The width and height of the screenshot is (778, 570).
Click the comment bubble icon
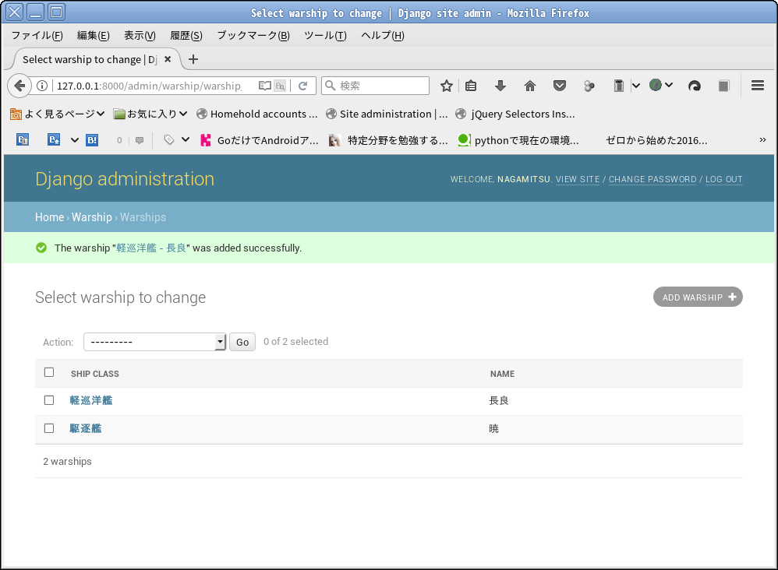click(x=140, y=140)
